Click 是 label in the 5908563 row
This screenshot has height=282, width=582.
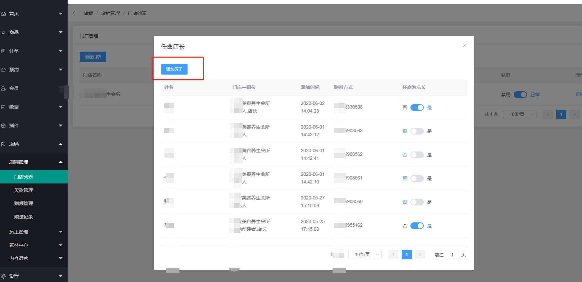429,131
